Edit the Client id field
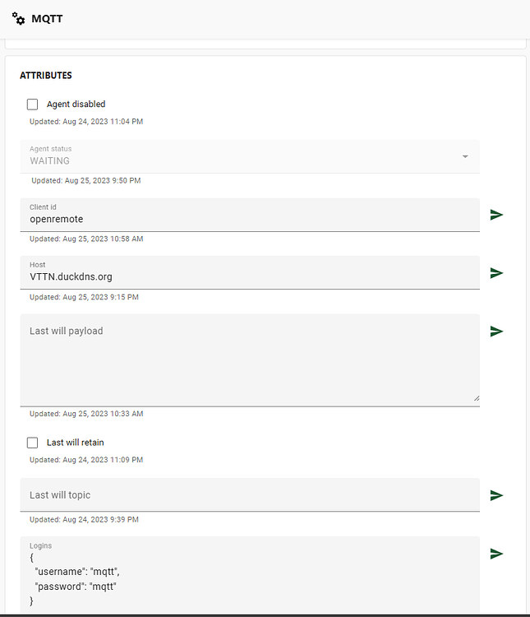 point(247,219)
